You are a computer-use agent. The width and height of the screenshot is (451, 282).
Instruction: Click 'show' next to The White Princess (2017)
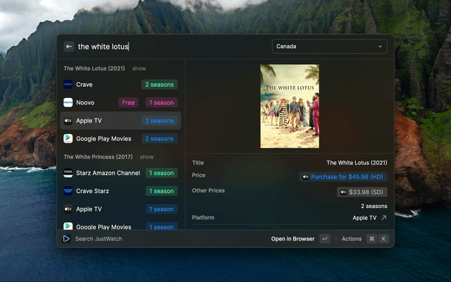[x=147, y=157]
